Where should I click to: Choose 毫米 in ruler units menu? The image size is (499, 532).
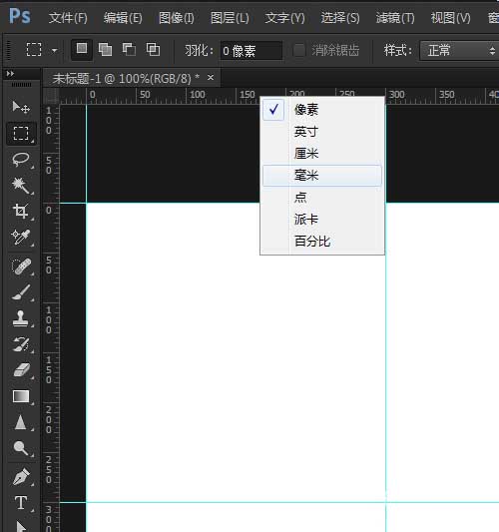[x=322, y=176]
